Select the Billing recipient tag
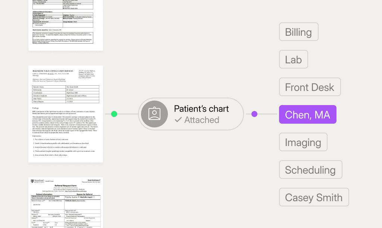This screenshot has width=382, height=228. click(298, 32)
